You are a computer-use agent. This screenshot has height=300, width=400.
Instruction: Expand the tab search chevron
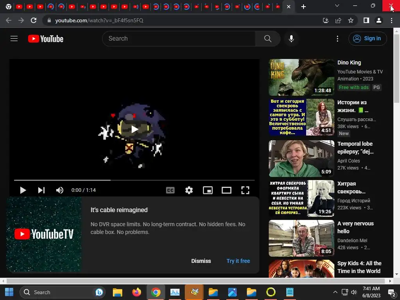(x=337, y=5)
